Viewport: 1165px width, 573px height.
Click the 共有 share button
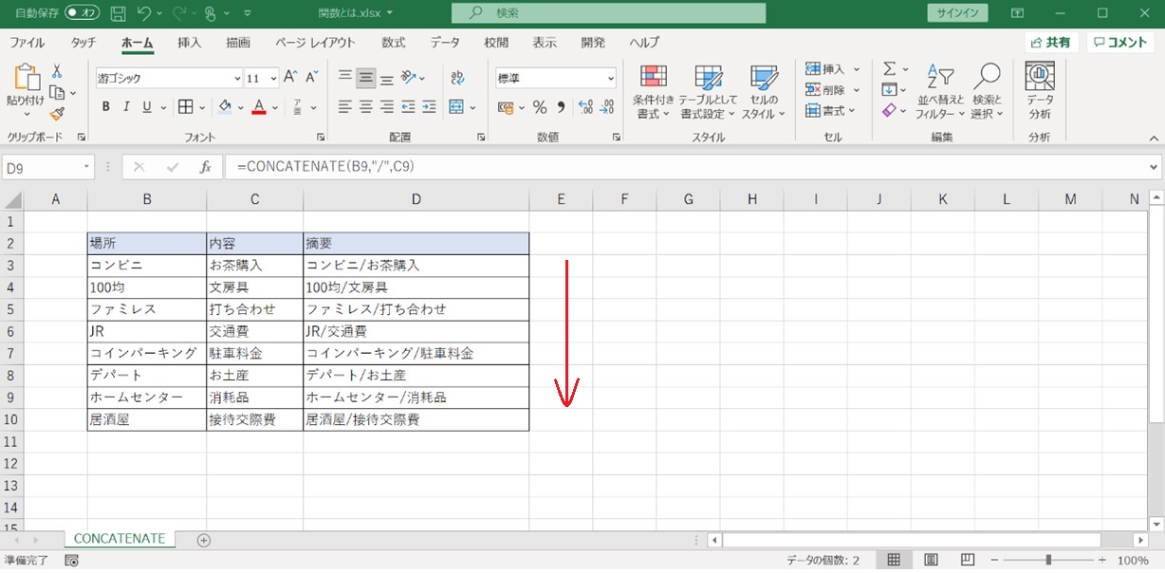[x=1049, y=43]
